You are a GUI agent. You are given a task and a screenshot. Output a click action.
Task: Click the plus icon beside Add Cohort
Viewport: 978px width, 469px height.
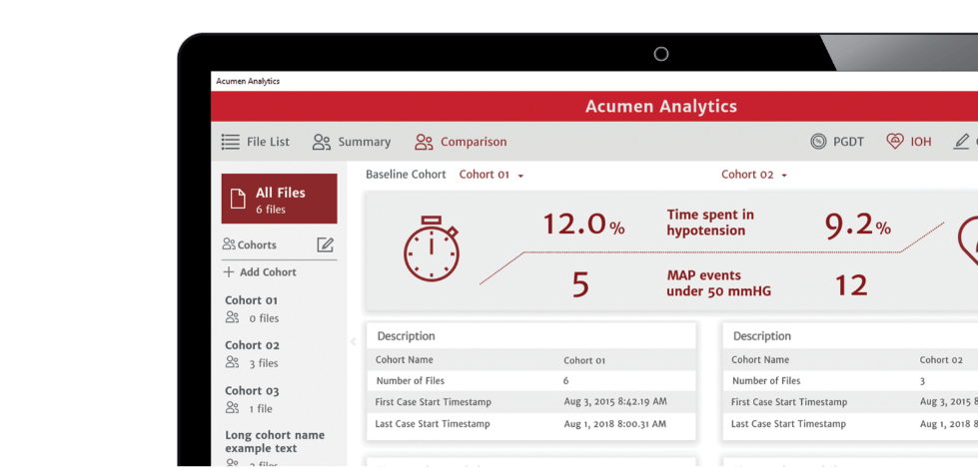(229, 272)
